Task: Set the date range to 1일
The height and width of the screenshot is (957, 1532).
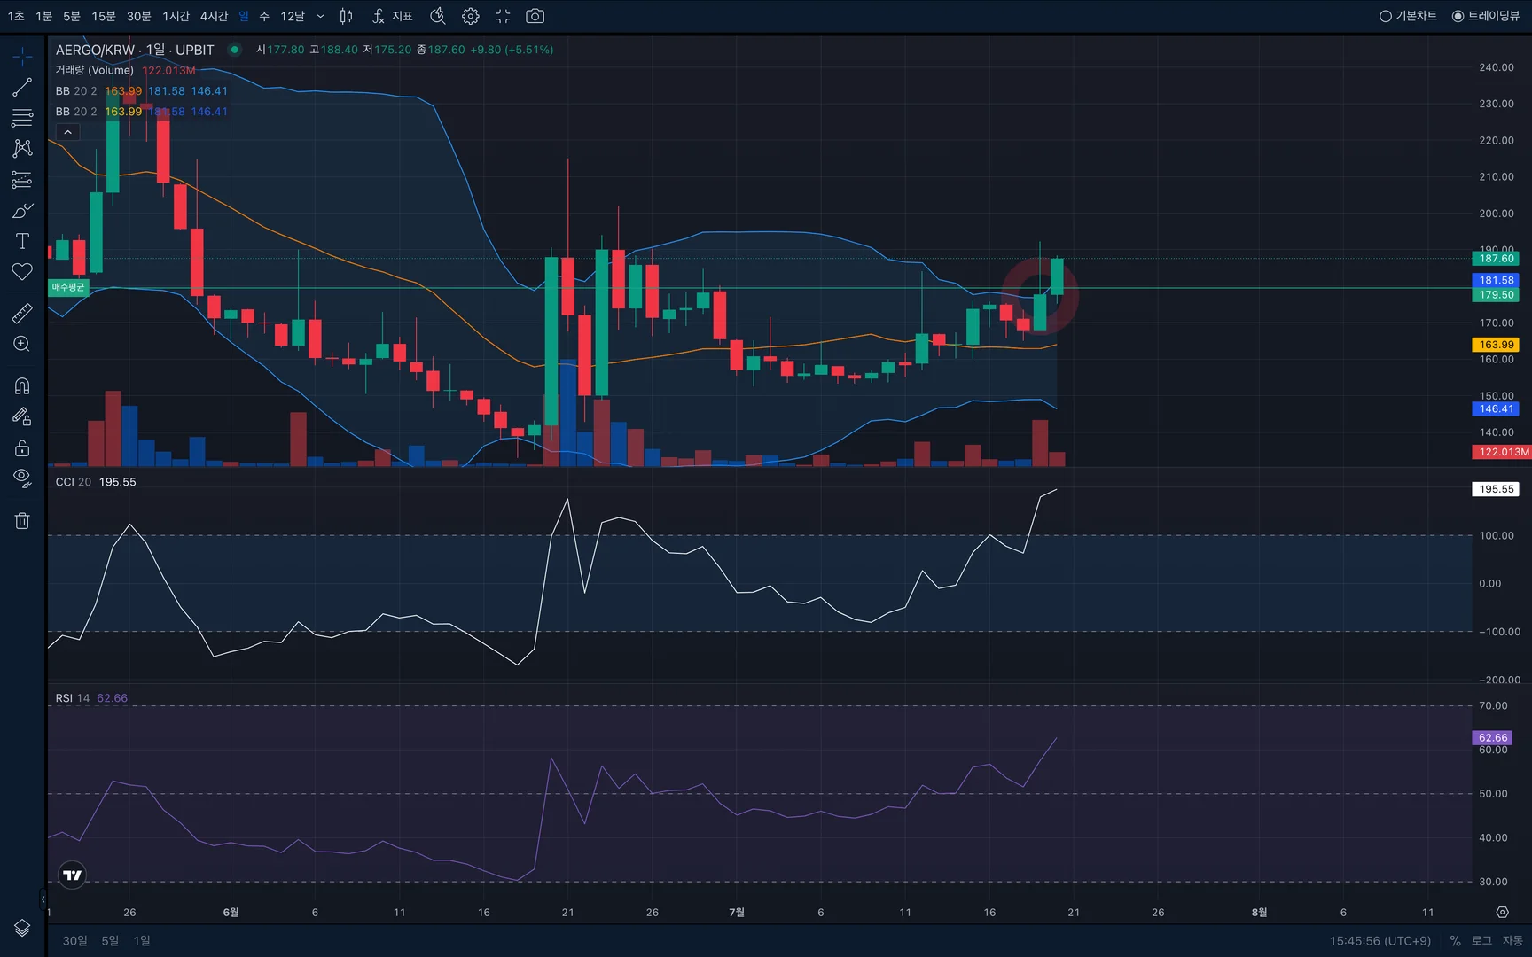Action: pyautogui.click(x=142, y=941)
